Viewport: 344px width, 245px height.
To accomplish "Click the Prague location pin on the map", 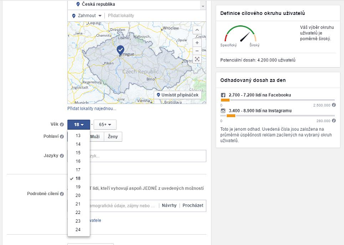I will tap(120, 50).
